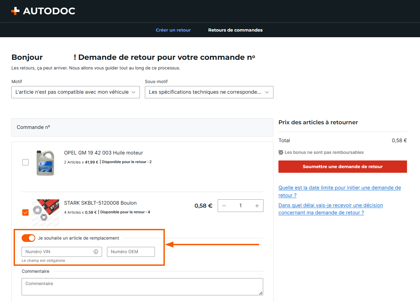Click the VIN number info icon
Screen dimensions: 420x302
point(96,252)
